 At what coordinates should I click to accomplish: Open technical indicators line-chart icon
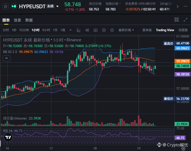[x=79, y=30]
